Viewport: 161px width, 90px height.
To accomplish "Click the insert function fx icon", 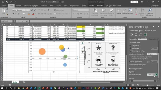I will (x=27, y=21).
